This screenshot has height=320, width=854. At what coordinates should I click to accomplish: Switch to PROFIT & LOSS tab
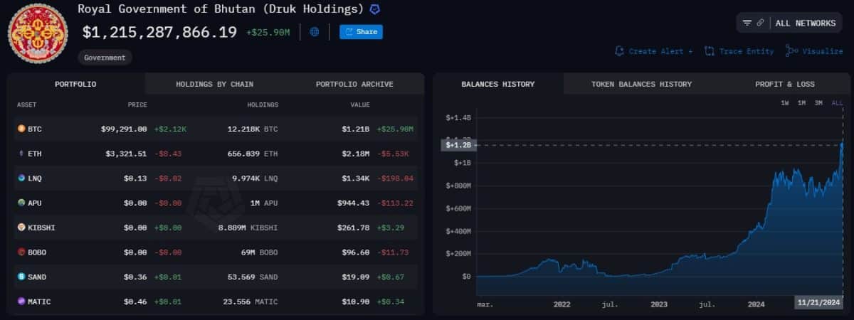click(x=785, y=84)
